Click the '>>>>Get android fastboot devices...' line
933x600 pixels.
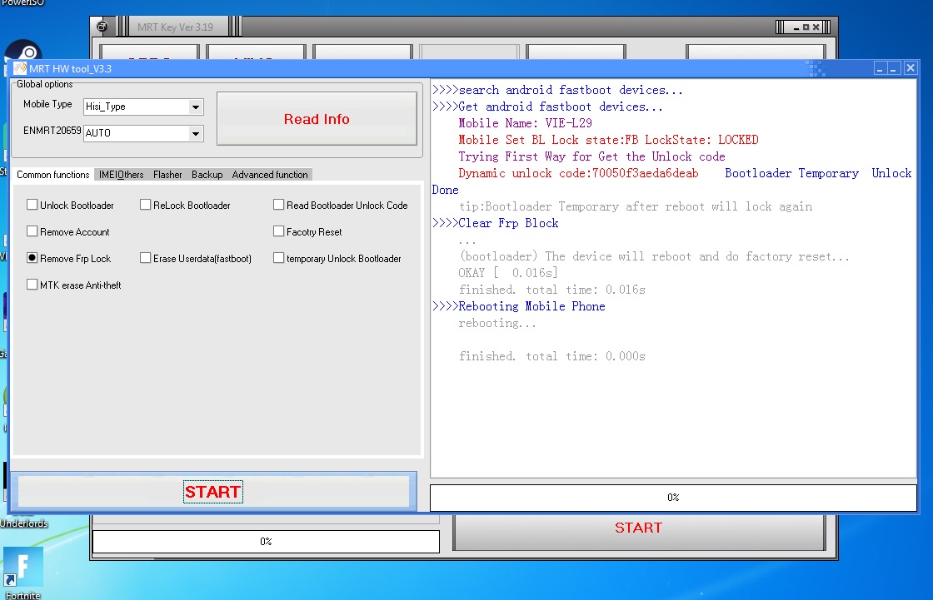[547, 107]
